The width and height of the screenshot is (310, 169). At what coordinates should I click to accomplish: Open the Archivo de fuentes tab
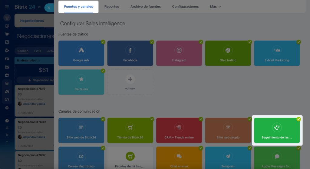[x=146, y=7]
